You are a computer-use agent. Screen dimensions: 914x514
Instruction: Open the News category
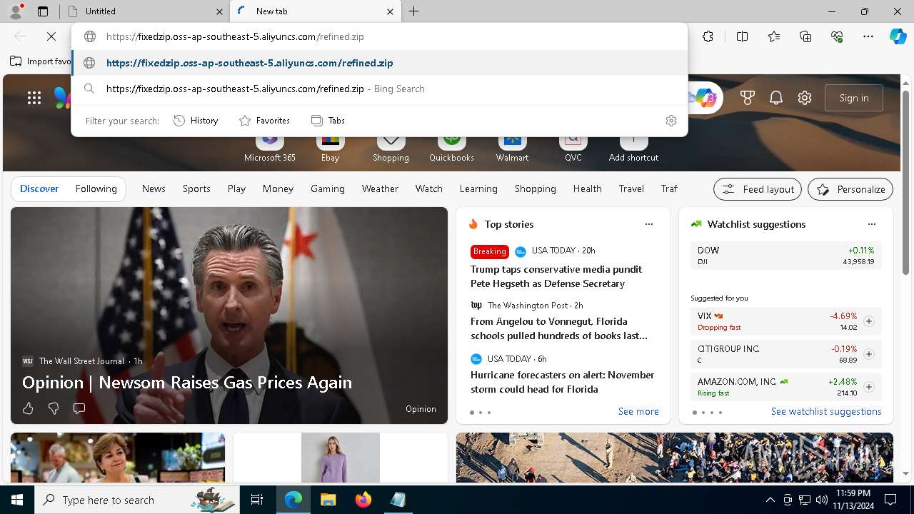pos(154,188)
